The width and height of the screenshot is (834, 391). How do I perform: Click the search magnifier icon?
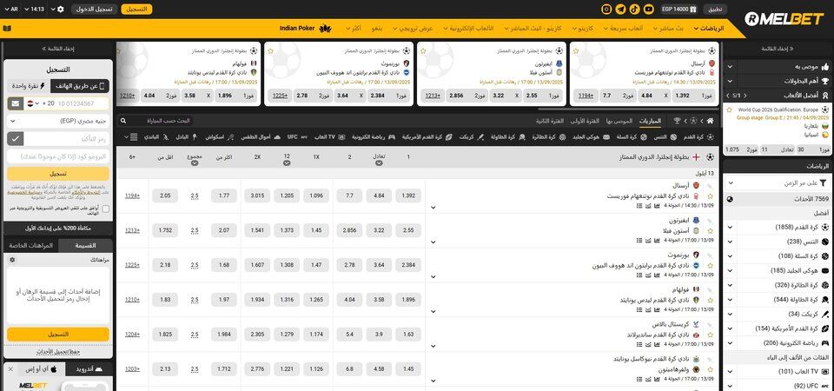coord(122,121)
